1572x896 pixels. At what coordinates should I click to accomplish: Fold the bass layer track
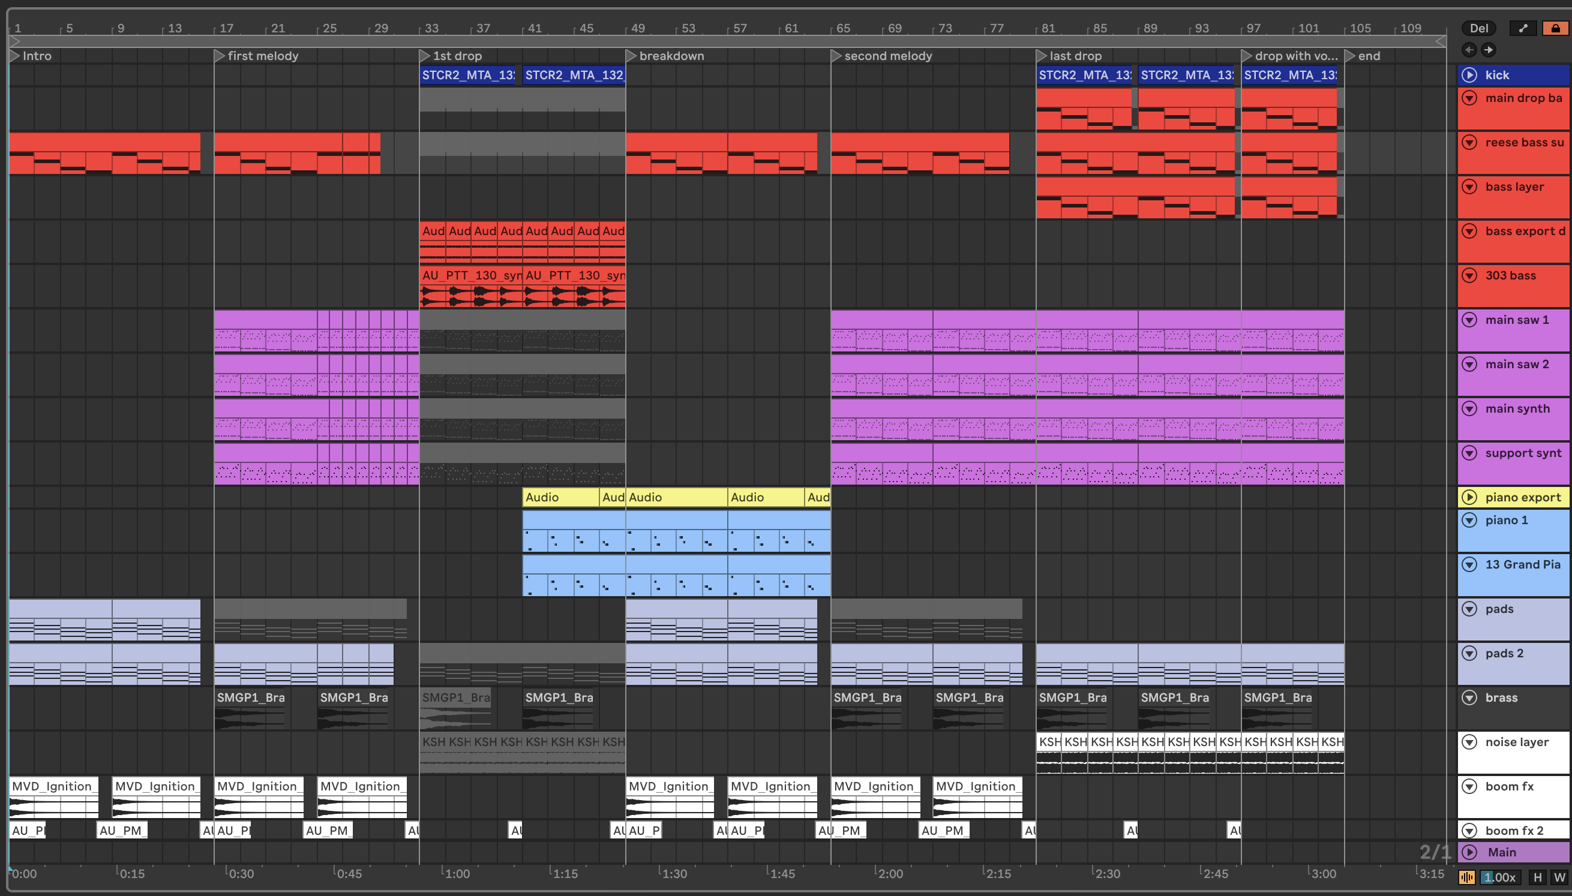pyautogui.click(x=1470, y=187)
